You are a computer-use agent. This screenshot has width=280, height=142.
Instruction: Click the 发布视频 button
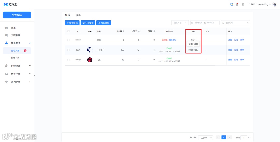(17, 15)
